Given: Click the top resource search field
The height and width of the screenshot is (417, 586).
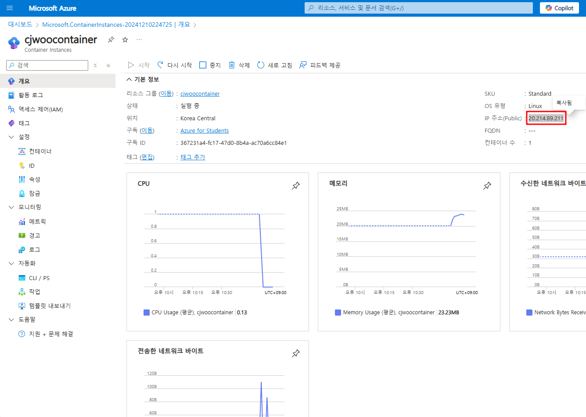Looking at the screenshot, I should pyautogui.click(x=419, y=8).
